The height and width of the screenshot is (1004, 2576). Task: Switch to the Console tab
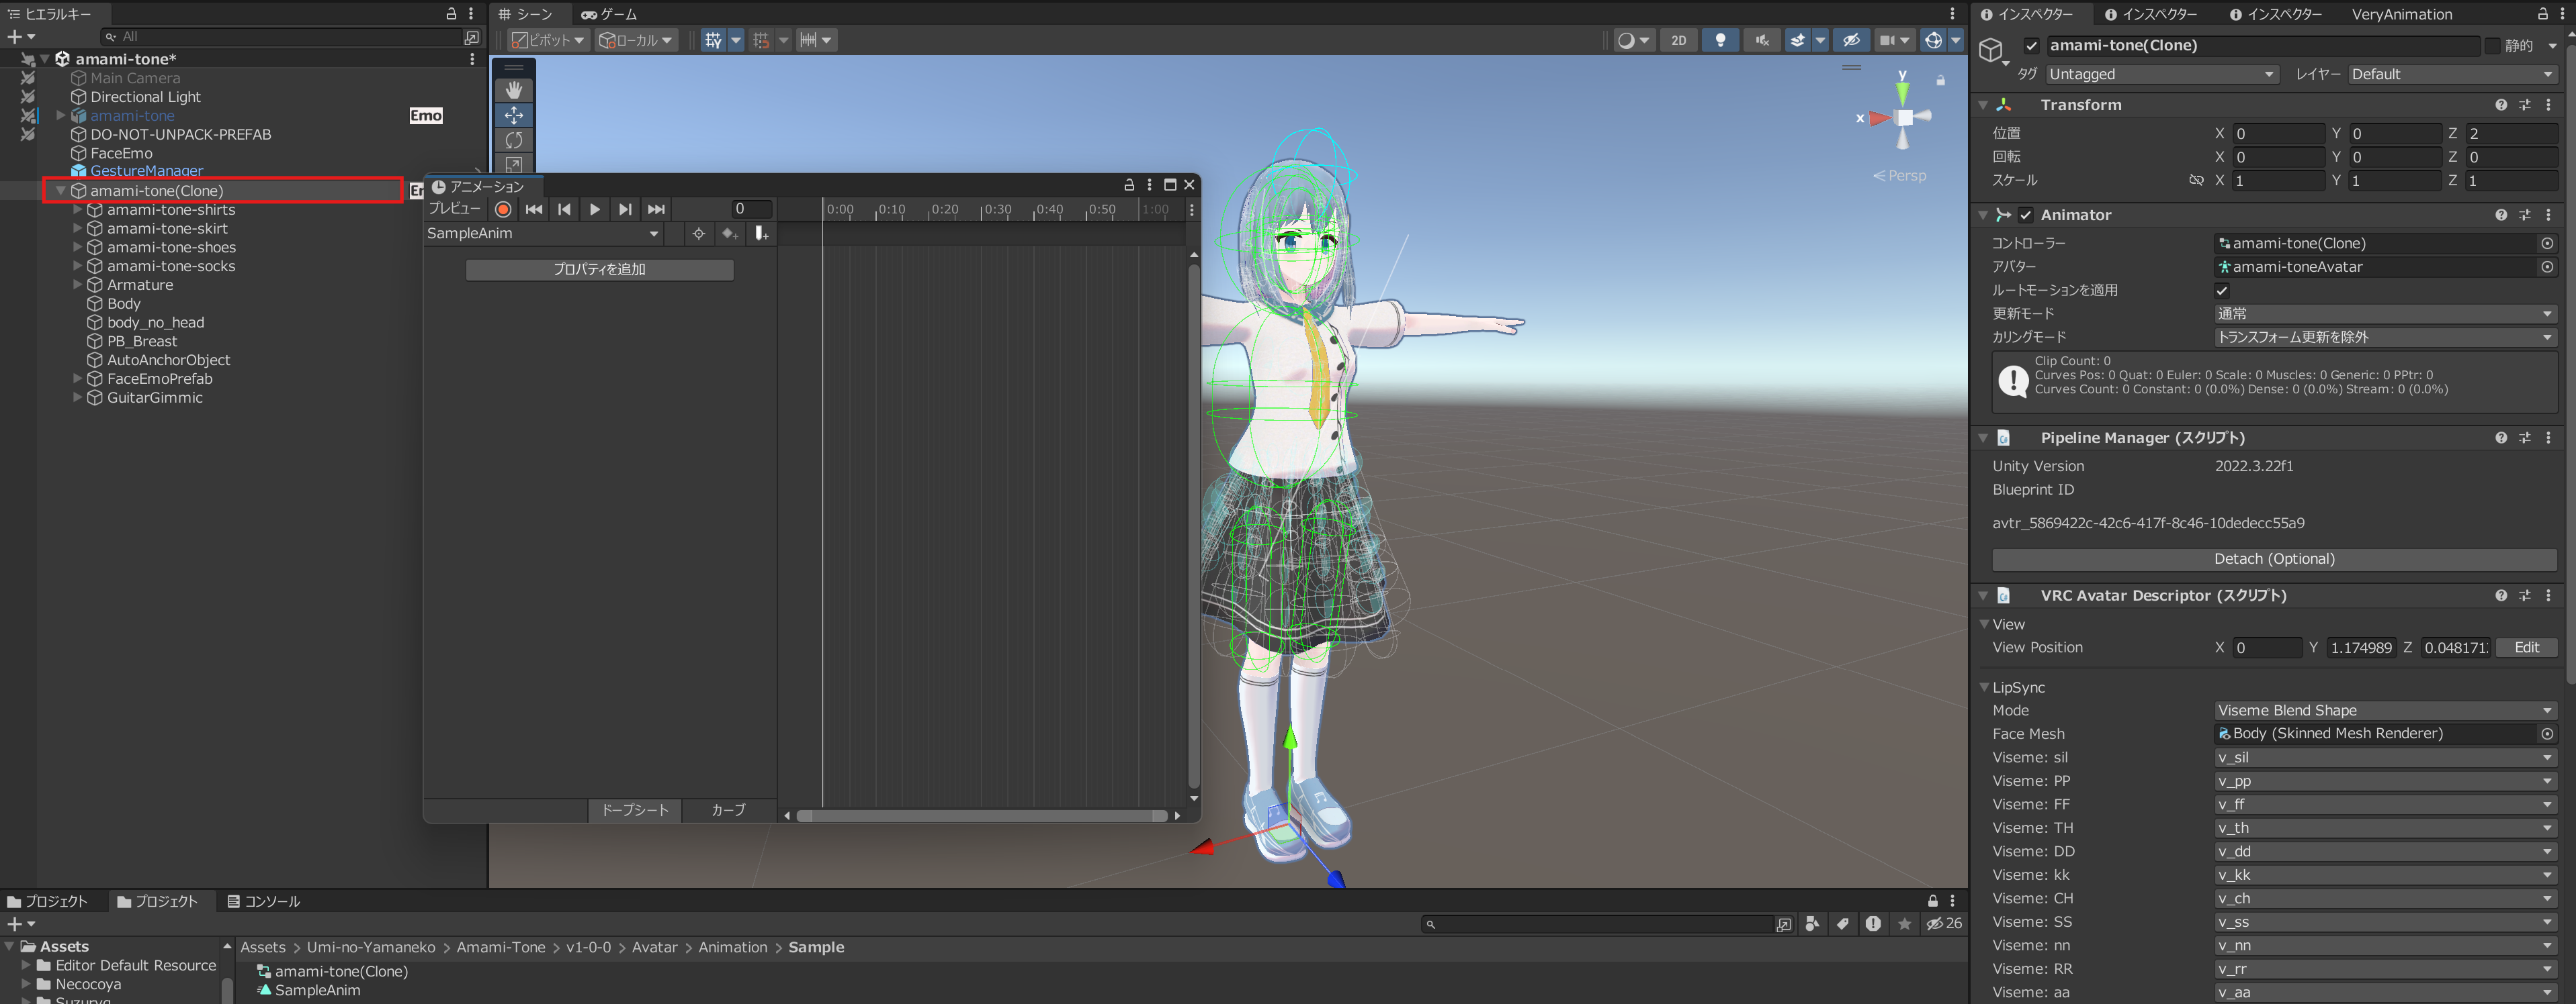pyautogui.click(x=263, y=901)
